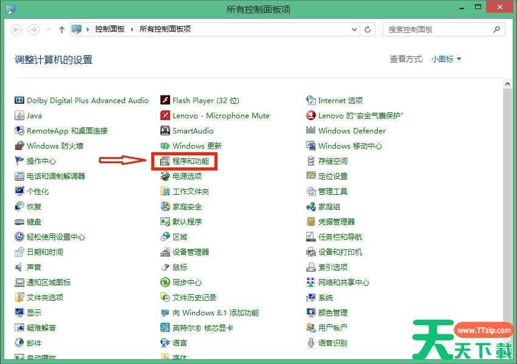The height and width of the screenshot is (364, 517).
Task: Open the Java control panel icon
Action: click(x=20, y=116)
